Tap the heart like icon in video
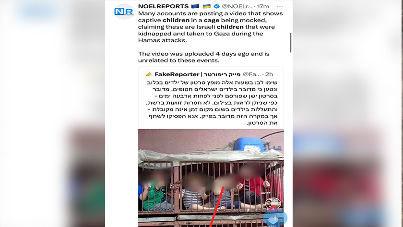Image resolution: width=403 pixels, height=227 pixels. click(x=273, y=221)
